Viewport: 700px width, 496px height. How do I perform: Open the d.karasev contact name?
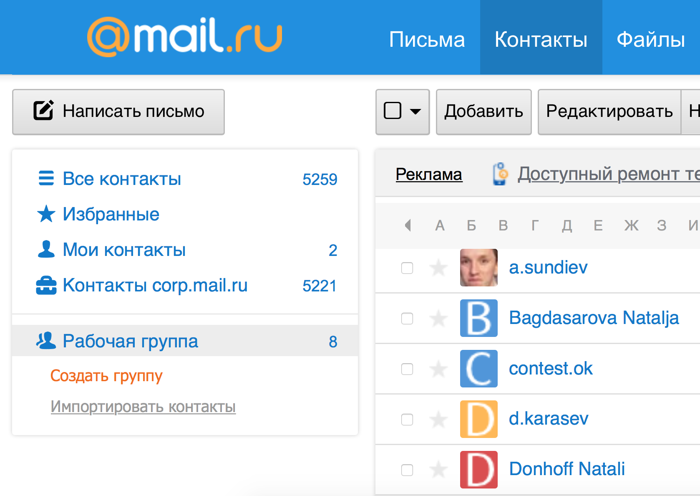point(549,418)
